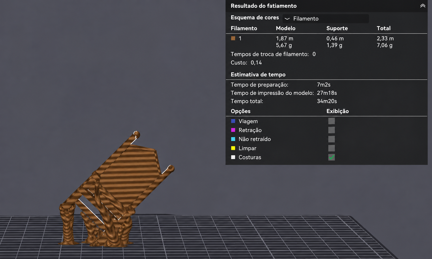
Task: Click the Opções heading
Action: (x=241, y=111)
